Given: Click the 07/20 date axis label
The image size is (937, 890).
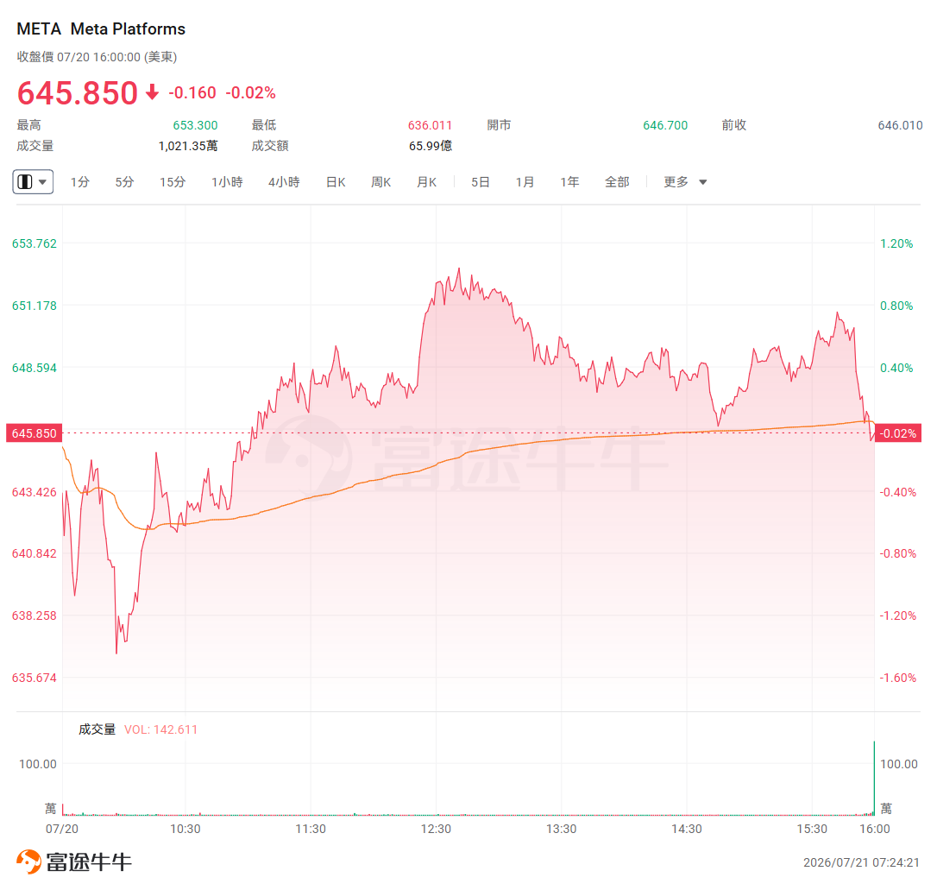Looking at the screenshot, I should [62, 829].
